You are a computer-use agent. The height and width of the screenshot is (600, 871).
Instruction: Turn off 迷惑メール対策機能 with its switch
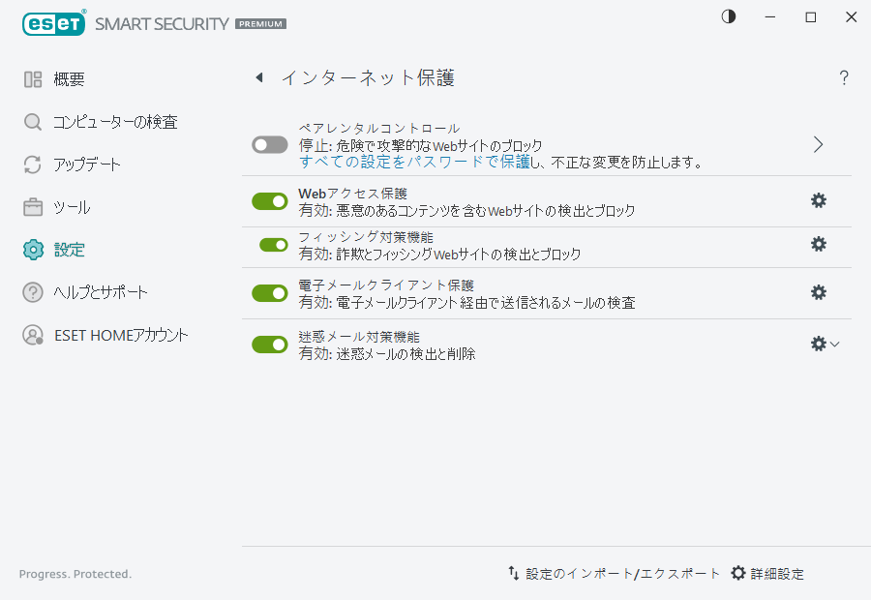tap(269, 343)
